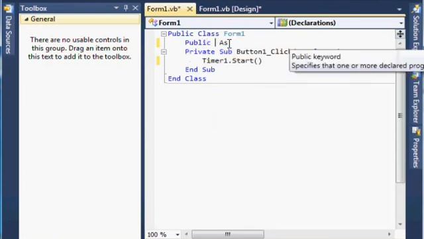Screen dimensions: 424x239
Task: Close the Form1.vb* tab
Action: tap(190, 9)
